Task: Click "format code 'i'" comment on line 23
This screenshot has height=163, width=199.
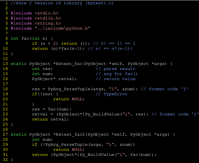Action: point(179,114)
